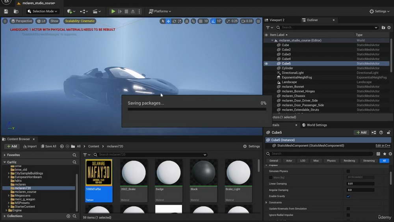
Task: Open the Content Drawer browse icon in toolbar
Action: (16, 11)
